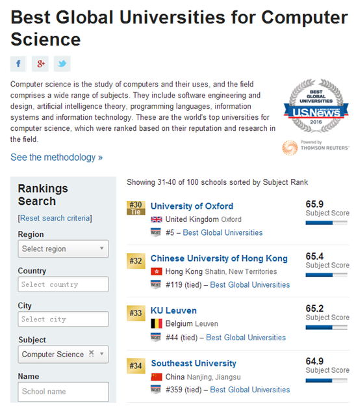This screenshot has height=408, width=356.
Task: Share page via Google Plus icon
Action: pyautogui.click(x=40, y=64)
